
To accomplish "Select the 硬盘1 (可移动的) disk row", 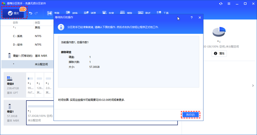I will (x=27, y=56).
